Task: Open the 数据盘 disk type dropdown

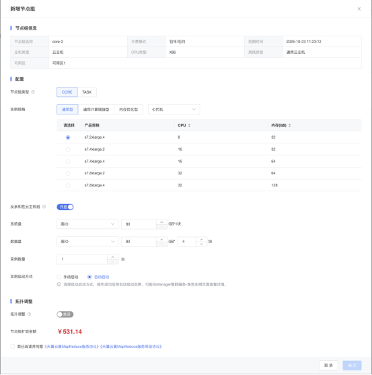Action: [x=87, y=242]
